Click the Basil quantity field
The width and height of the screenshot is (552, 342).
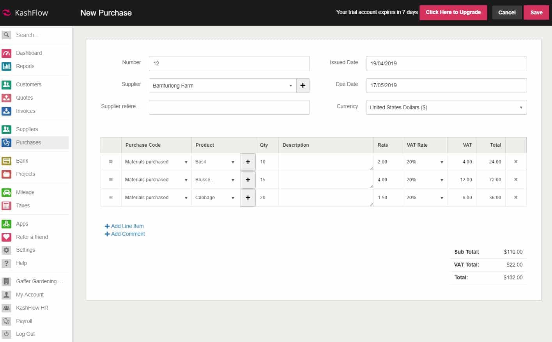pyautogui.click(x=267, y=162)
